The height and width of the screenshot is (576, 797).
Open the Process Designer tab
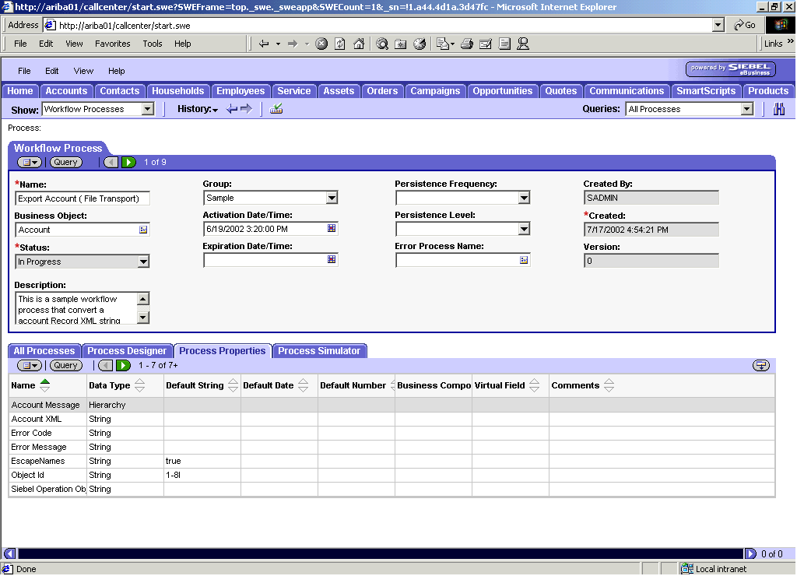point(127,351)
